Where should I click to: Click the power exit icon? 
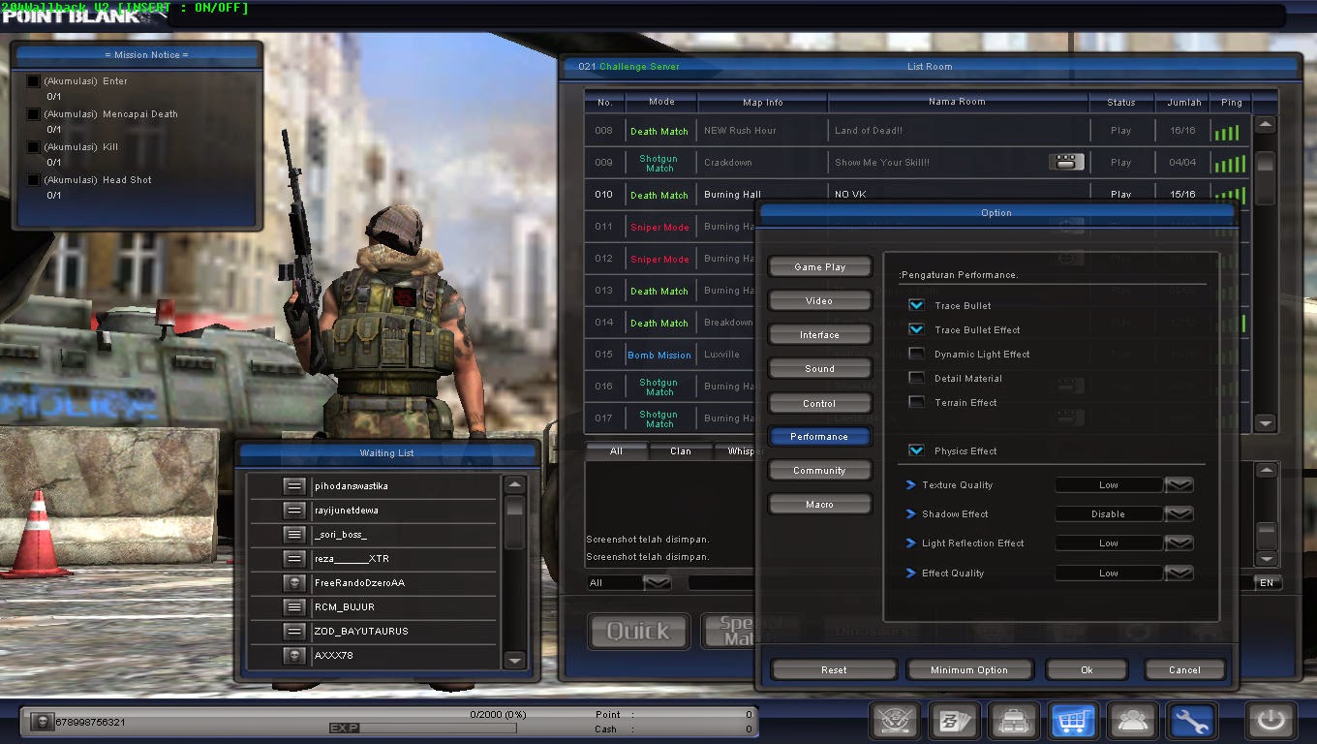[x=1271, y=721]
